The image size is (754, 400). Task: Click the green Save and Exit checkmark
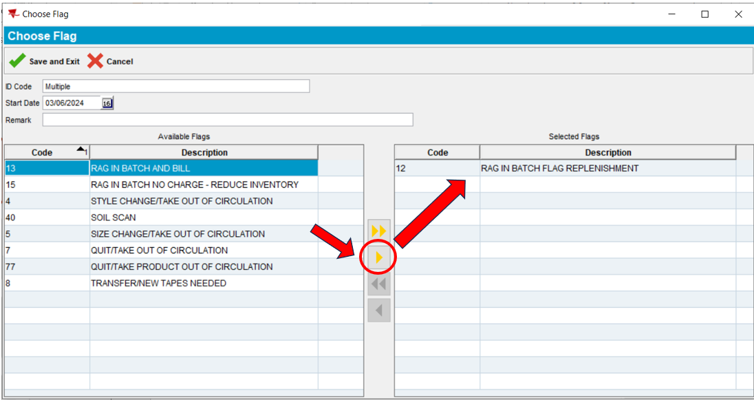pyautogui.click(x=17, y=61)
